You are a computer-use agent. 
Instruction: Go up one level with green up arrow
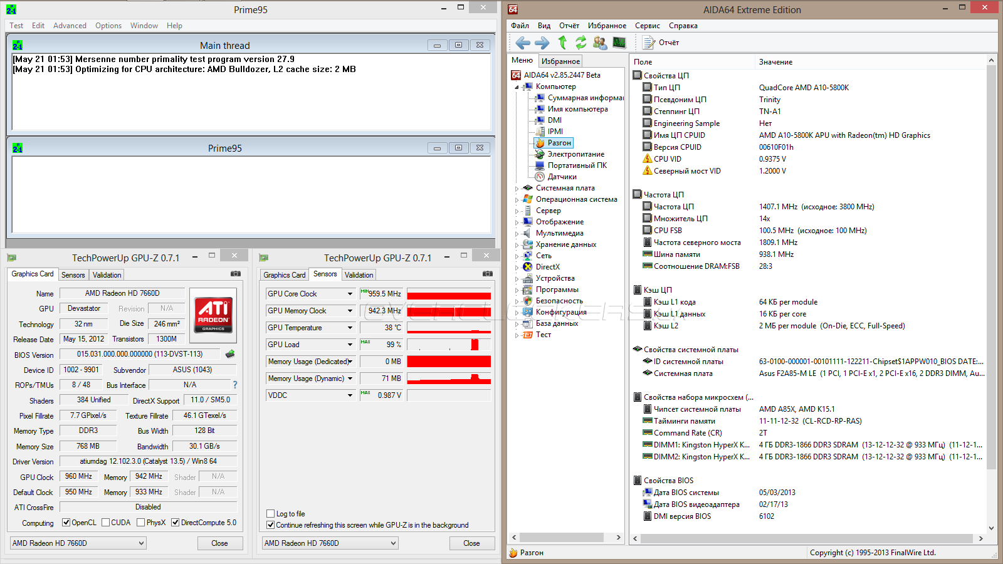click(562, 42)
